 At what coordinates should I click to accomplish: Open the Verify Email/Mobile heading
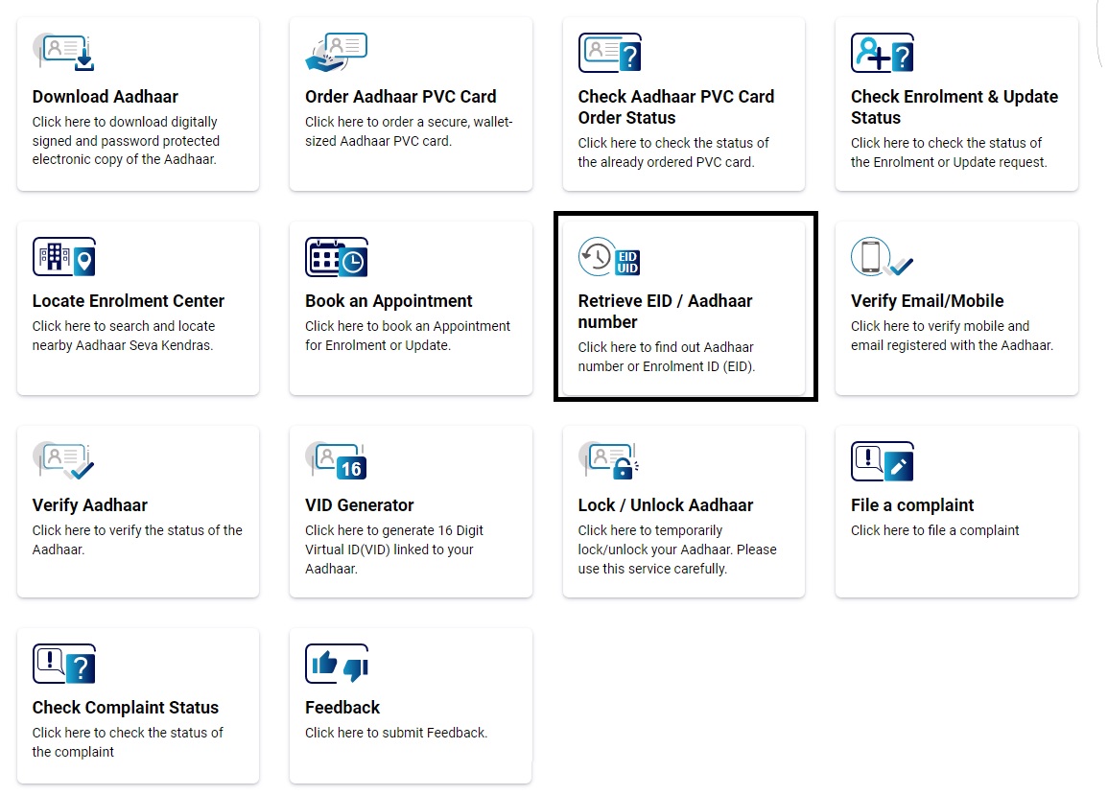(x=927, y=301)
